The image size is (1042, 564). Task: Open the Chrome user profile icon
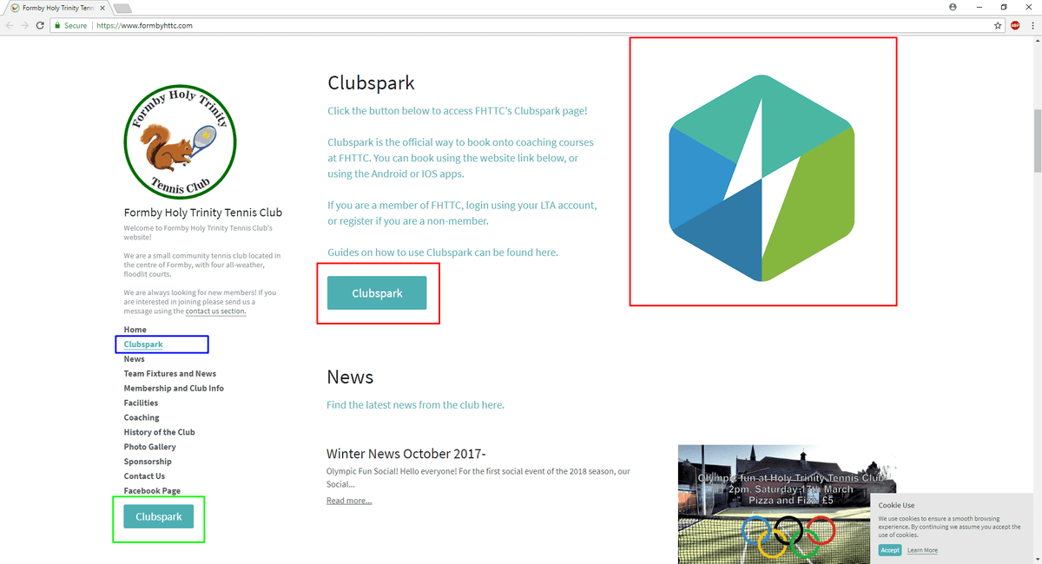pyautogui.click(x=953, y=6)
